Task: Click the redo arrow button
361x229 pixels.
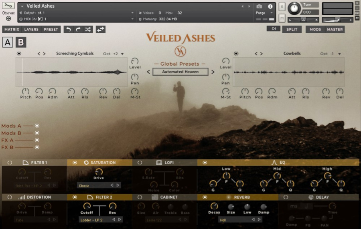Action: pyautogui.click(x=78, y=29)
